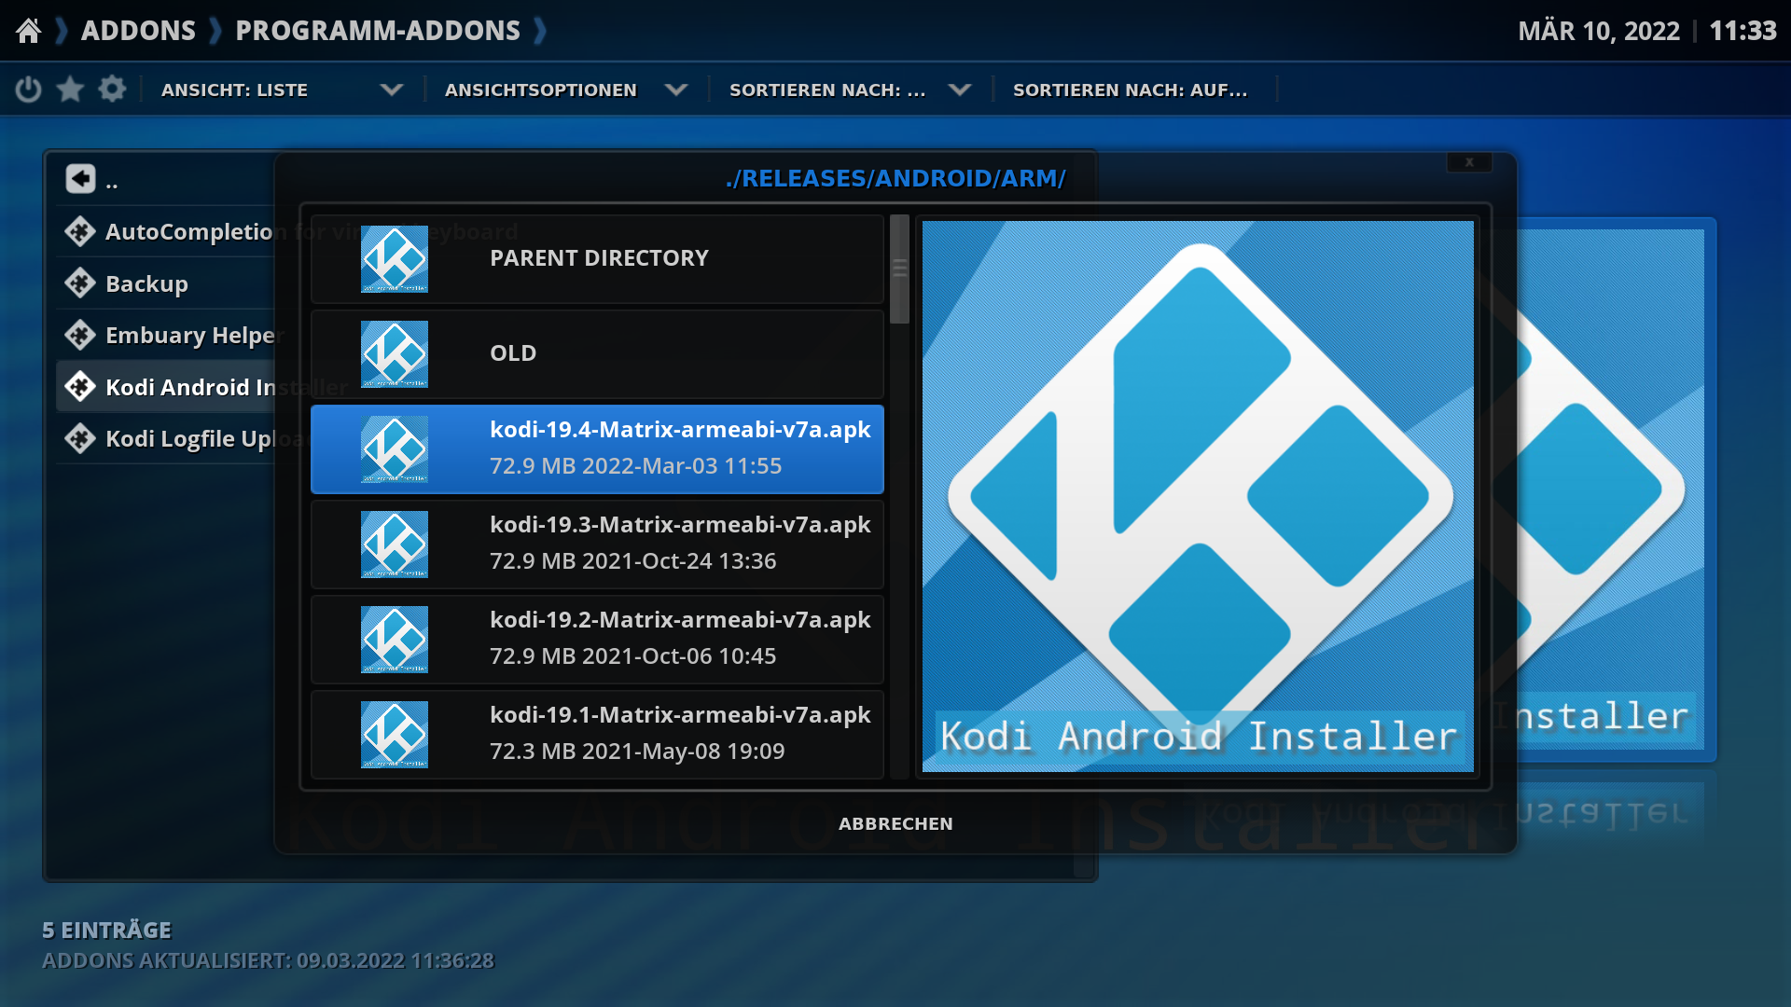Viewport: 1791px width, 1007px height.
Task: Go to Kodi home via house icon
Action: (x=29, y=31)
